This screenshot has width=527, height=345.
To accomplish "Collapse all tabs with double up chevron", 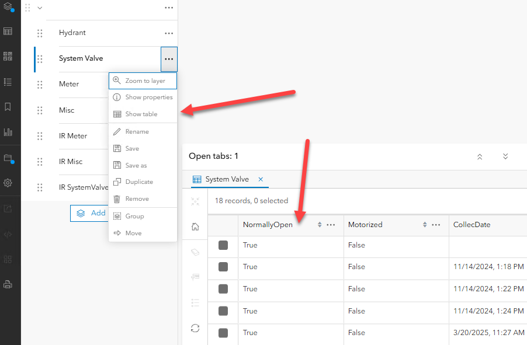I will (480, 156).
